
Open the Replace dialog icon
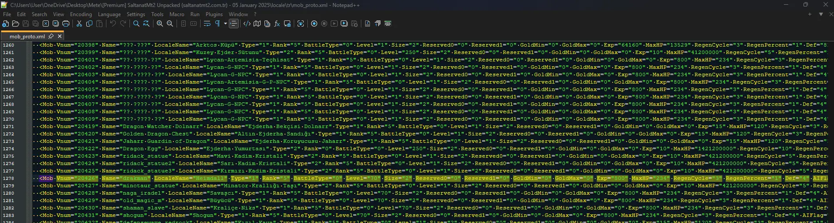pyautogui.click(x=146, y=24)
